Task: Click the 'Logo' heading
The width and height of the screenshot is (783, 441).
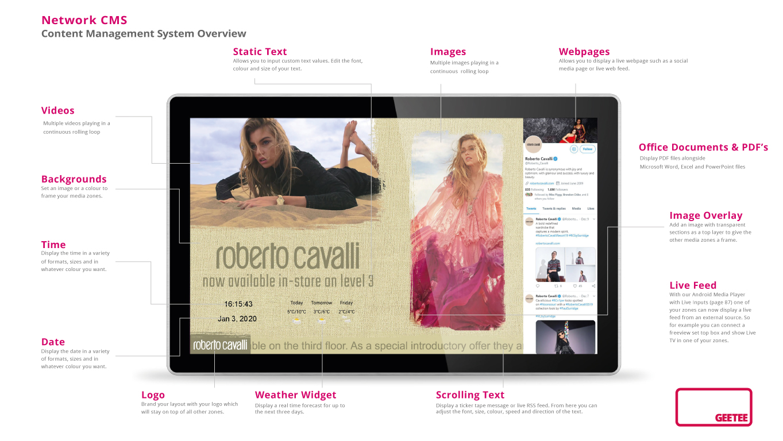Action: [153, 395]
